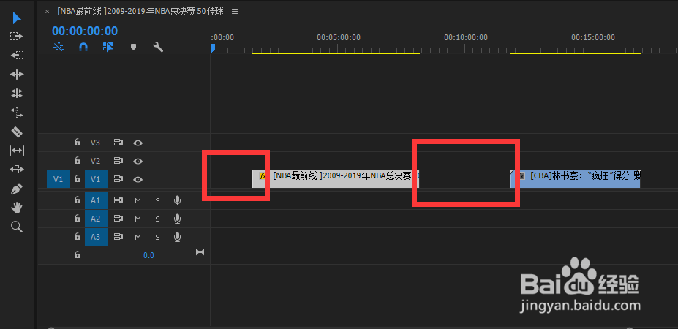Select the NBA 50佳球 sequence tab
This screenshot has height=329, width=678.
(140, 12)
